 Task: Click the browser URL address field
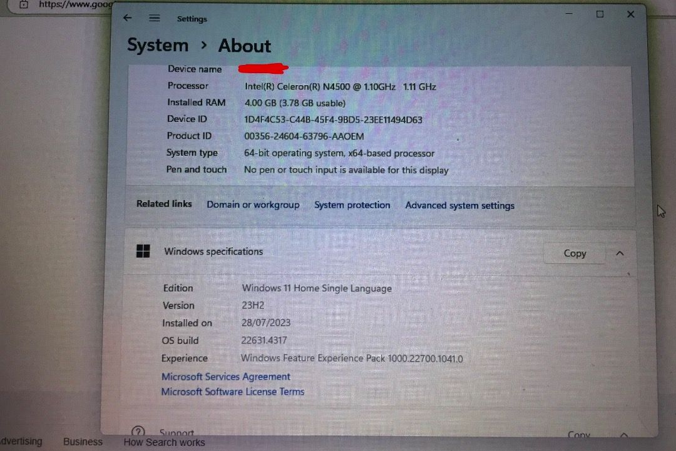76,4
